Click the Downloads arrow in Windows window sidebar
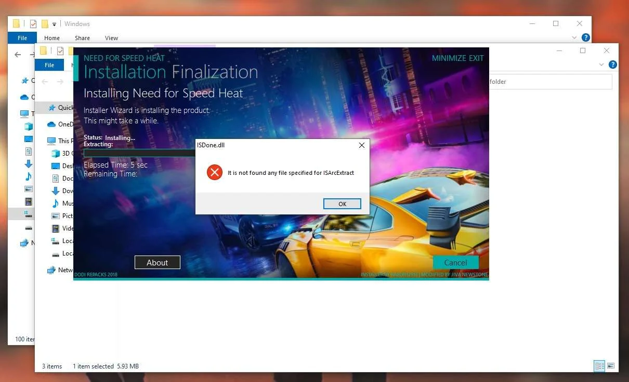The width and height of the screenshot is (629, 382). 29,164
